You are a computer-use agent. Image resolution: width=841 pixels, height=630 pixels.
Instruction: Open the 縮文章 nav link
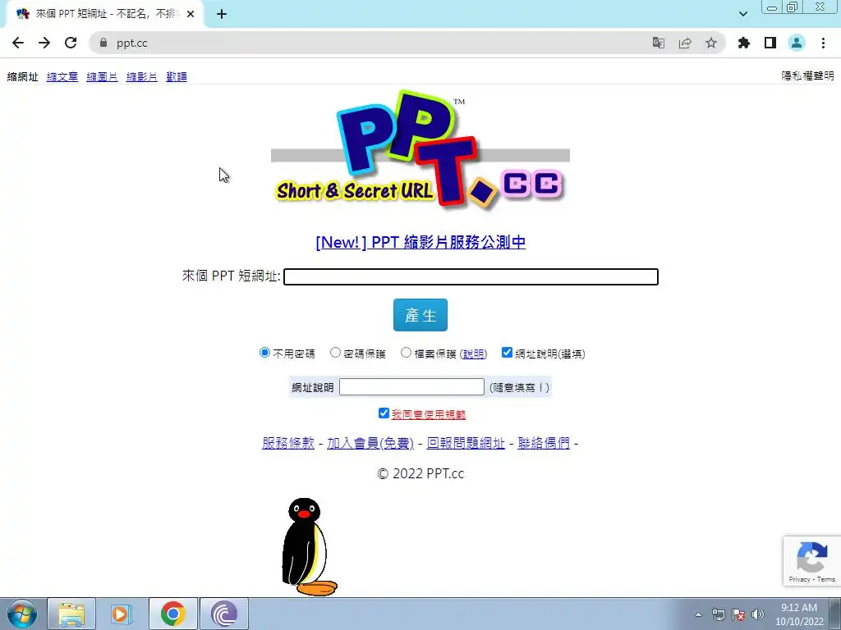pos(62,76)
